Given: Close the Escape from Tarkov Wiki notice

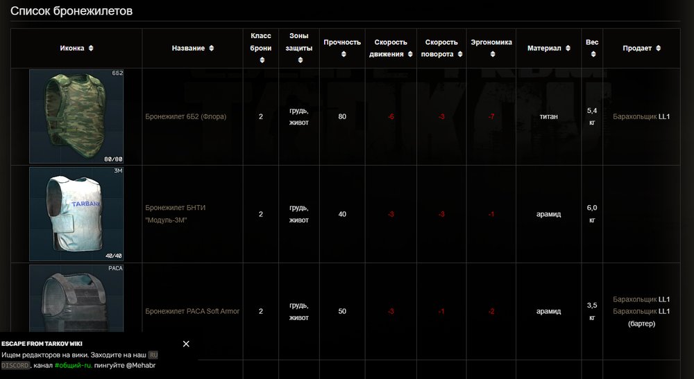Looking at the screenshot, I should 186,344.
